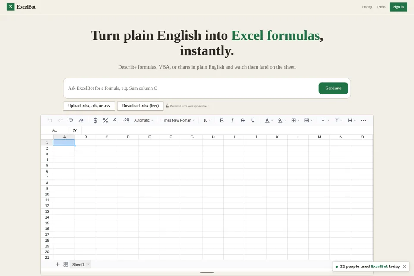Expand the borders dropdown arrow
The image size is (414, 276).
click(298, 120)
